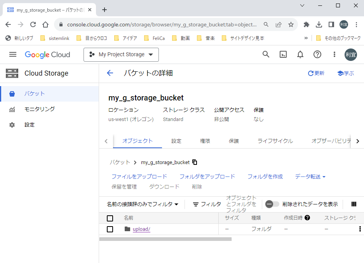Click the hamburger navigation menu

[x=13, y=54]
